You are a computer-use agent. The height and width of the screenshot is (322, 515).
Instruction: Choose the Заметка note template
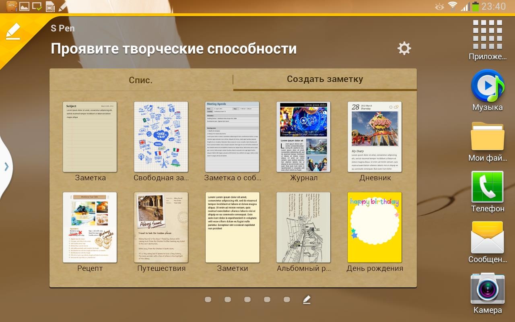pos(90,137)
